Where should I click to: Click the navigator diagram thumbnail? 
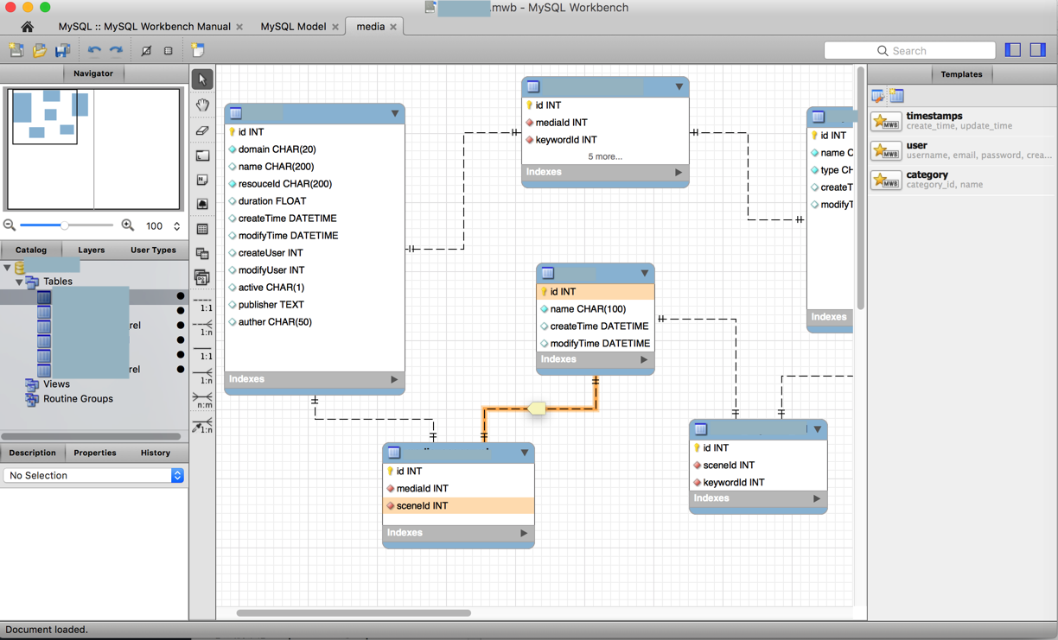(93, 148)
